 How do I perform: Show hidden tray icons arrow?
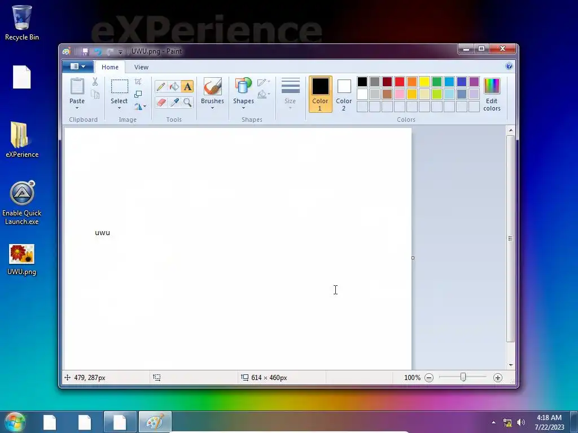[493, 422]
